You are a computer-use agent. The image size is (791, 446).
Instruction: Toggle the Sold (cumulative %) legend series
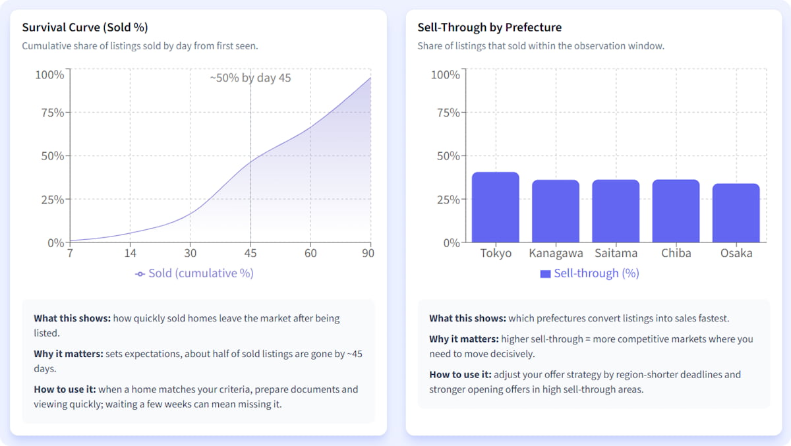pyautogui.click(x=200, y=273)
